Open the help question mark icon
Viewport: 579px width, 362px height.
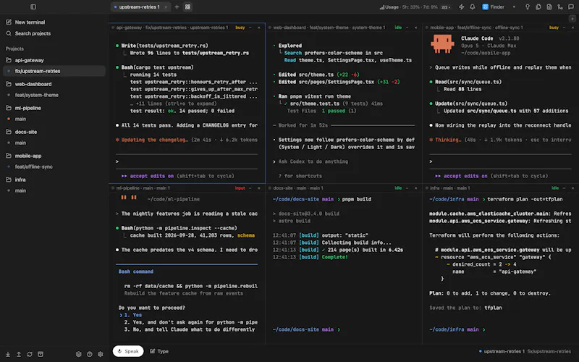click(89, 354)
